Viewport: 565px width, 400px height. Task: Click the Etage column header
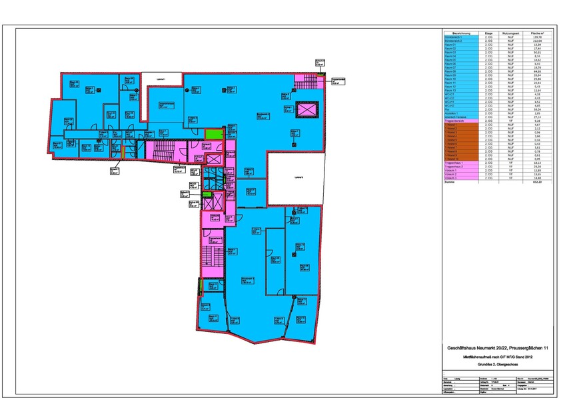point(489,32)
